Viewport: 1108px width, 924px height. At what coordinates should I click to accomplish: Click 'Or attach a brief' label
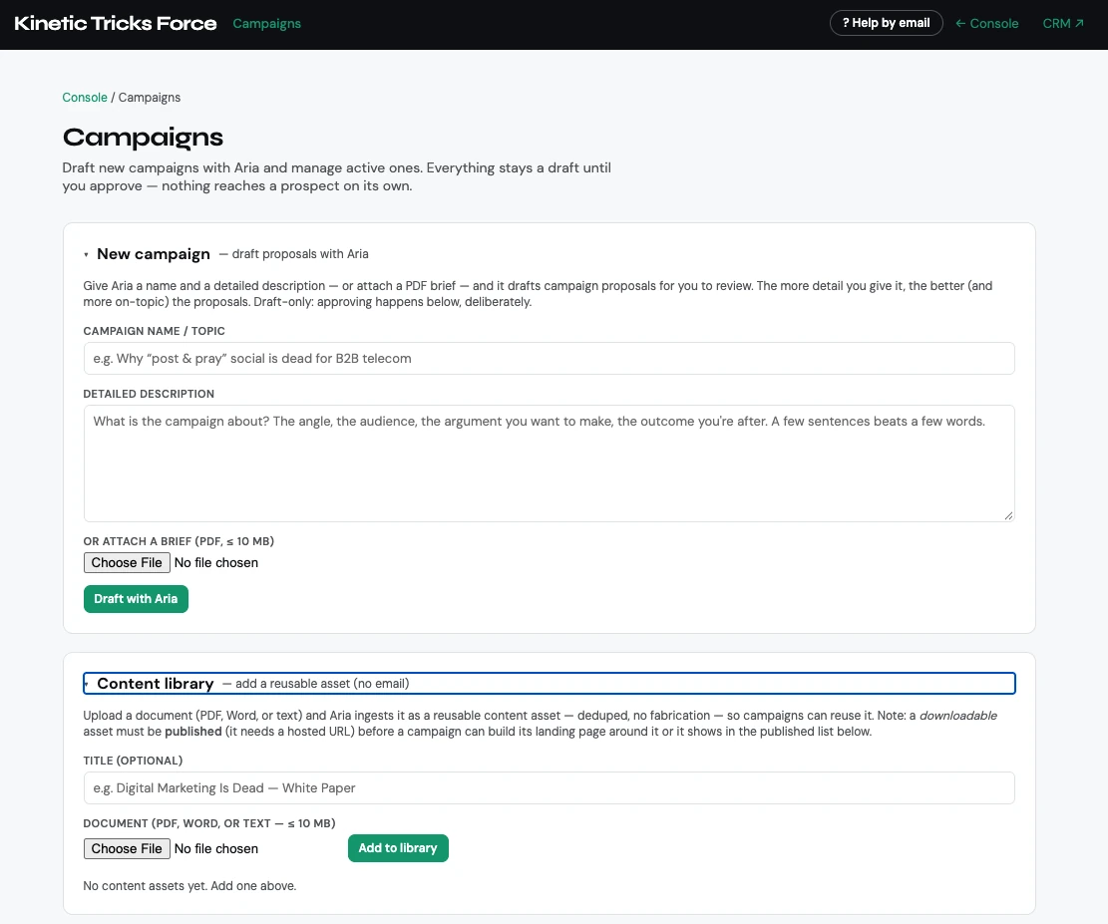click(179, 541)
